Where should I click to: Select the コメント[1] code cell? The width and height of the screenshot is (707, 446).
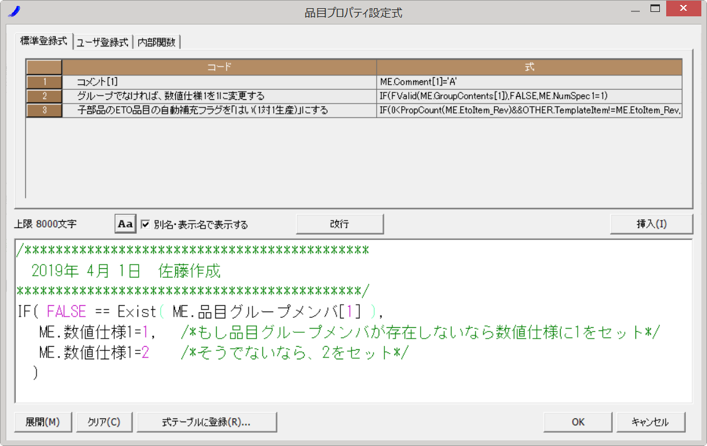(x=219, y=82)
